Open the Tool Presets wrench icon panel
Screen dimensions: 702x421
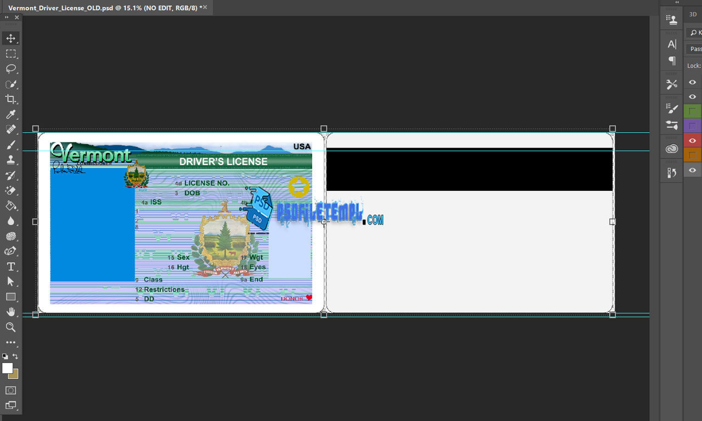pos(672,84)
